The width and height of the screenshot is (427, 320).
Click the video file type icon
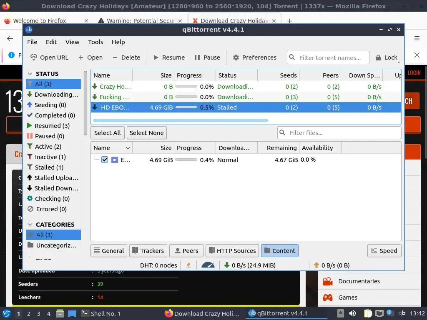coord(115,160)
